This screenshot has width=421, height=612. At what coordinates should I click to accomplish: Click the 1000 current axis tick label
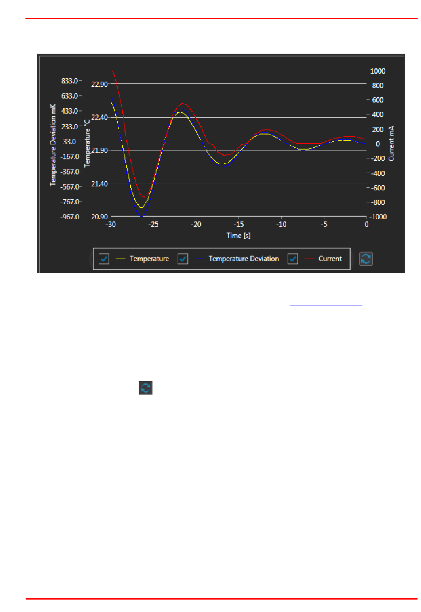click(x=378, y=71)
